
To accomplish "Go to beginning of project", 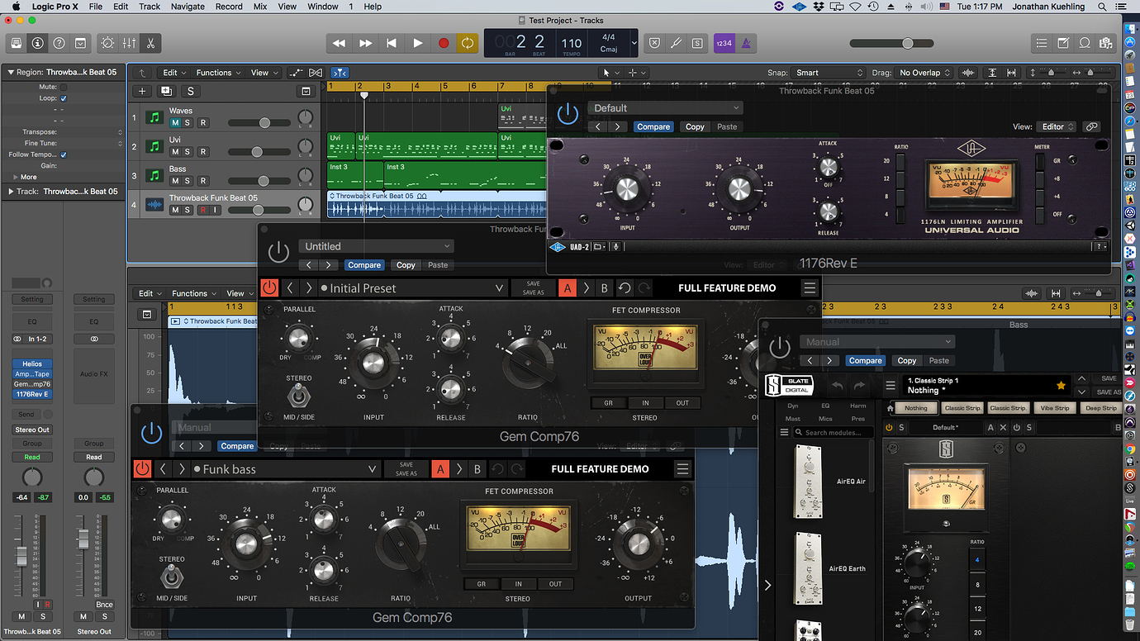I will pos(392,43).
